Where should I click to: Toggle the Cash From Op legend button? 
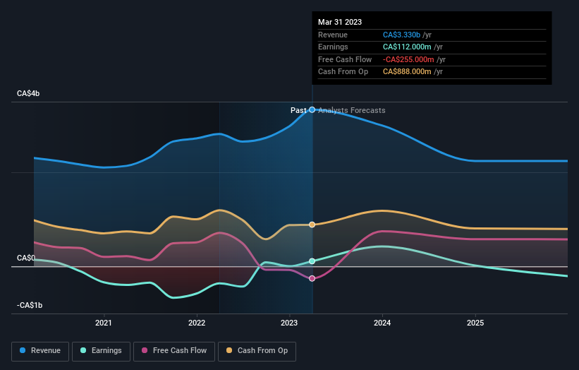click(257, 351)
